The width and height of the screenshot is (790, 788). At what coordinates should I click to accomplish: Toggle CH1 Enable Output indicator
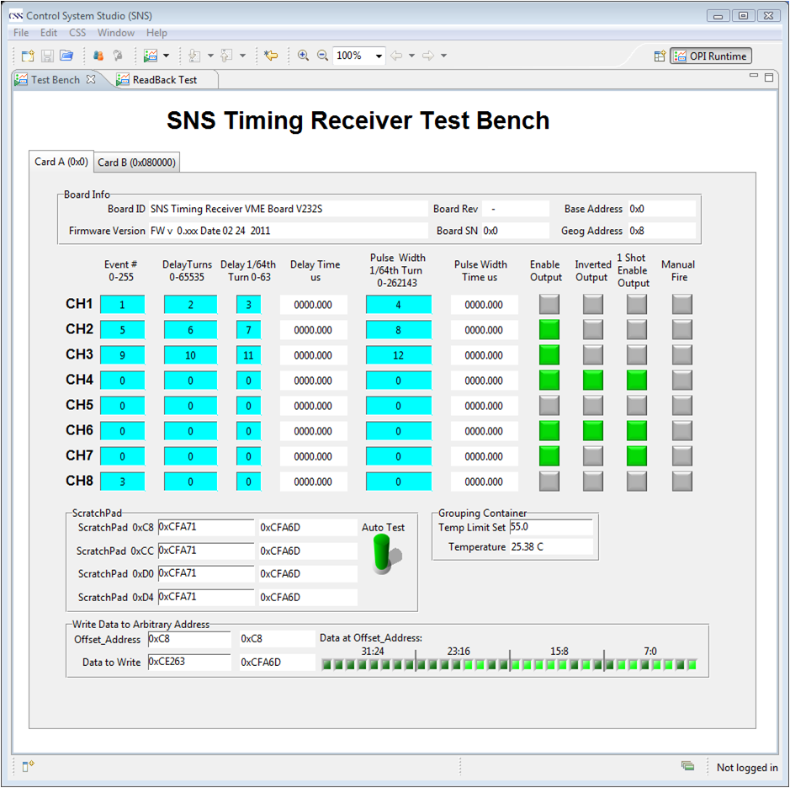549,305
